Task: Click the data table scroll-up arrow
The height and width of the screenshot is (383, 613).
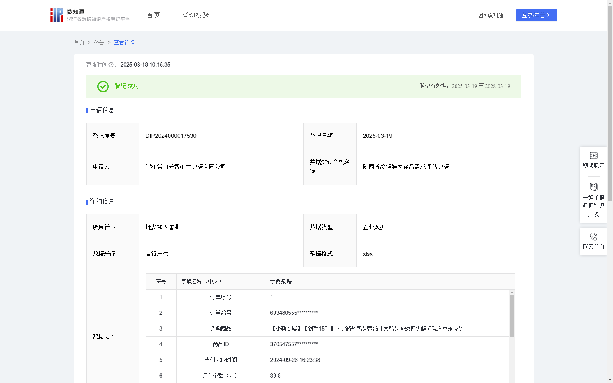Action: pos(512,292)
